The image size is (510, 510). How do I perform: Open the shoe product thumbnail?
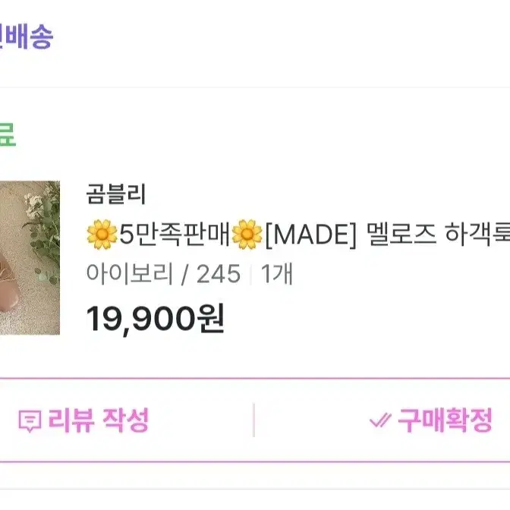(x=30, y=257)
